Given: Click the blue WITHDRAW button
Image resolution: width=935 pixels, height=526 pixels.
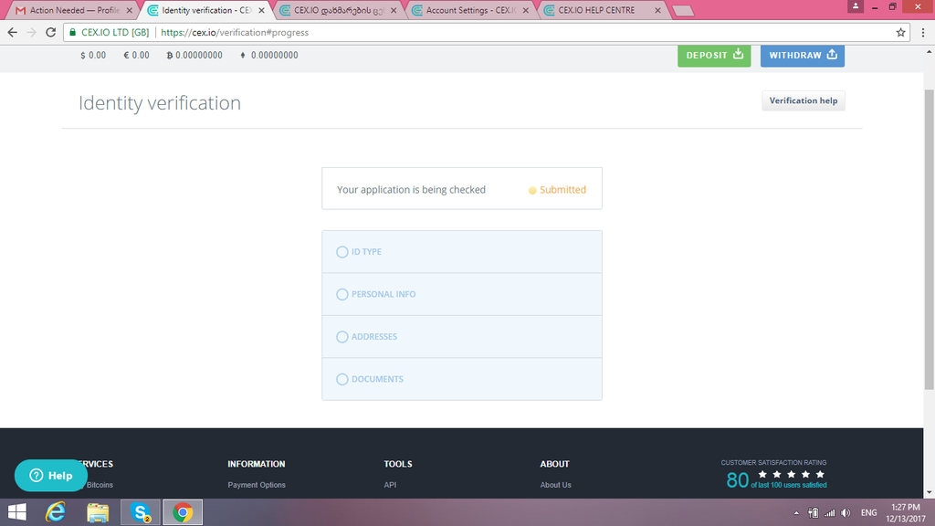Looking at the screenshot, I should 802,55.
